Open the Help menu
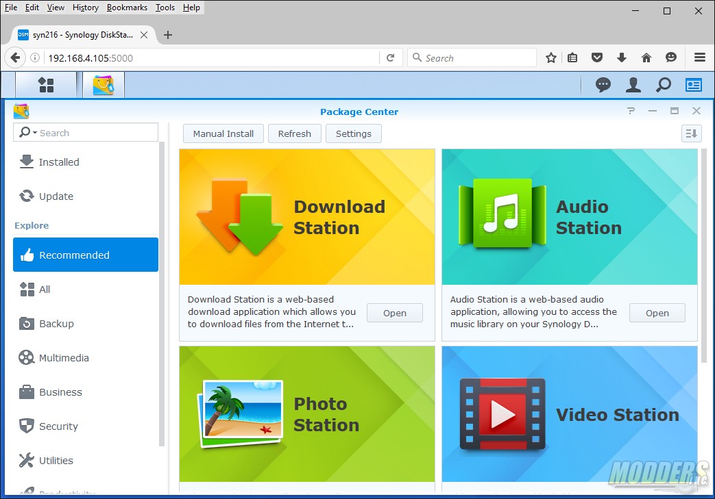Screen dimensions: 715x499 [191, 8]
